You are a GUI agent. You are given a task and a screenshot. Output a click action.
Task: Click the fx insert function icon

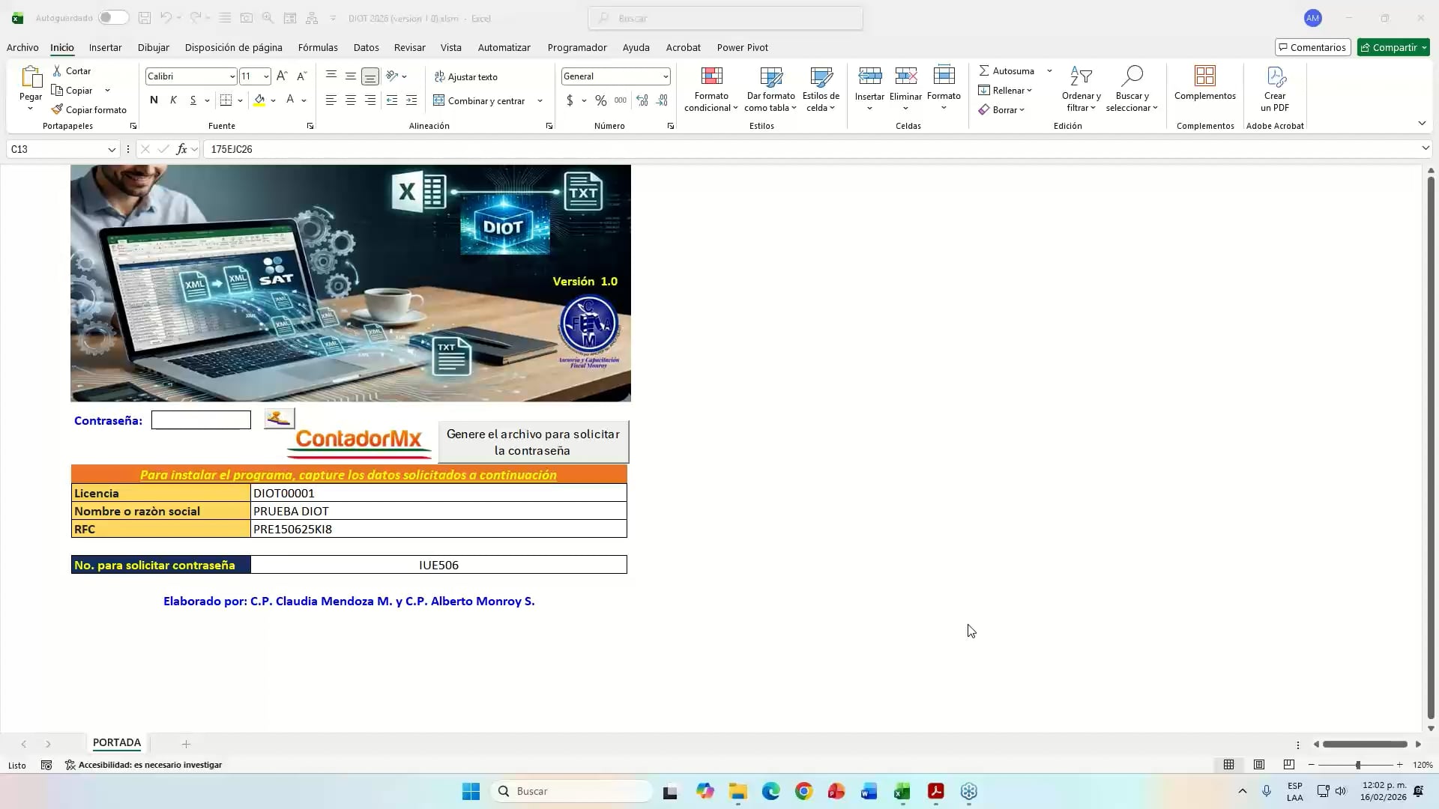pos(181,149)
